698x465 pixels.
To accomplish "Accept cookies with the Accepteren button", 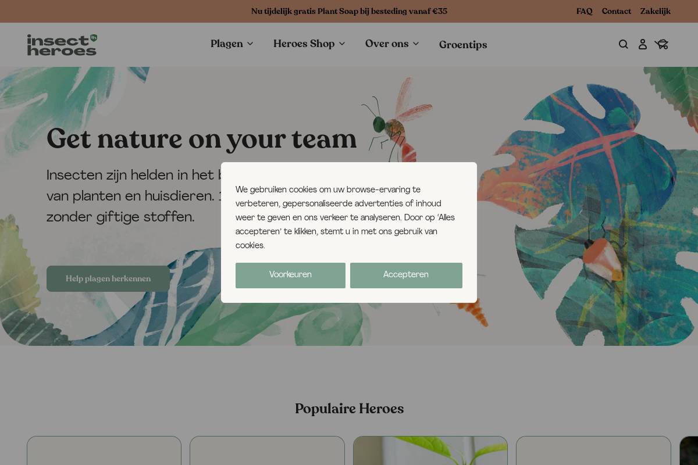I will click(406, 275).
